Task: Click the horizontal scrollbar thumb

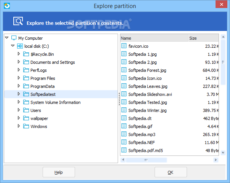Action: [x=146, y=160]
